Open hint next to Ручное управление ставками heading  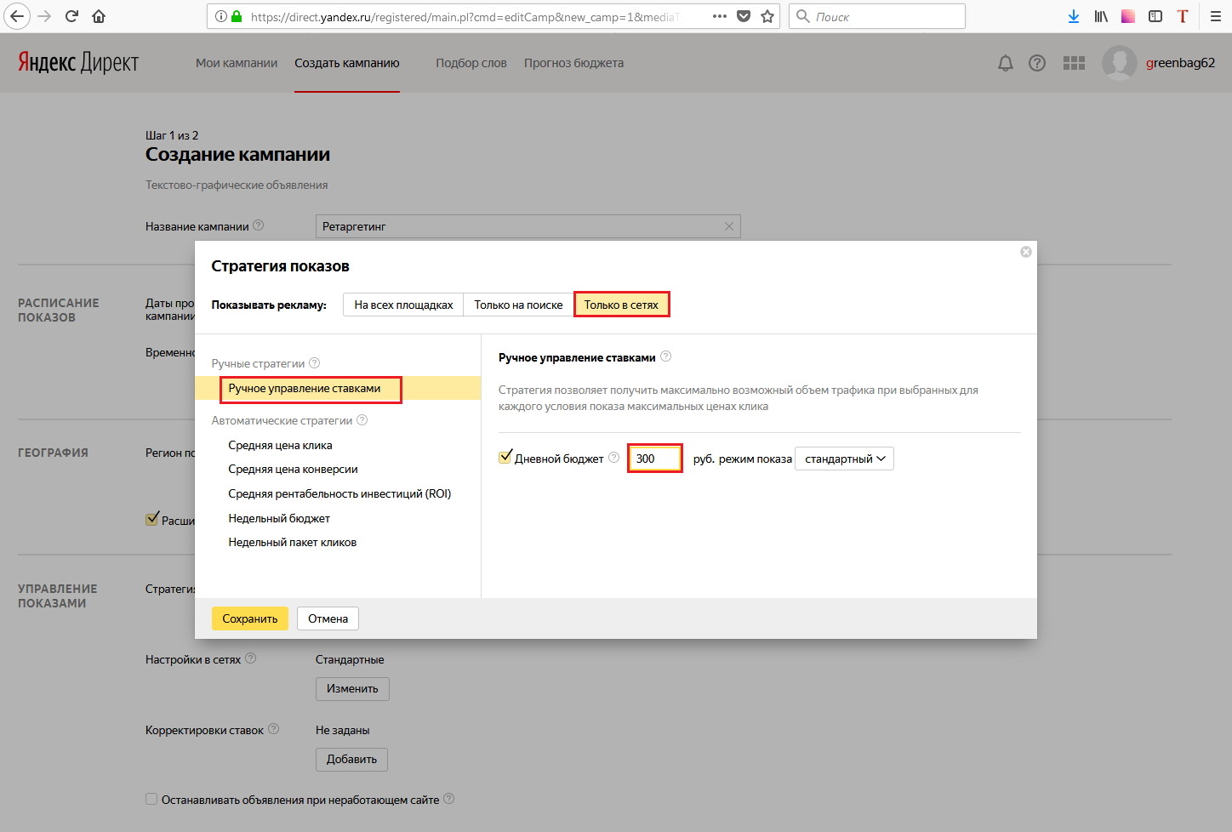pyautogui.click(x=666, y=356)
